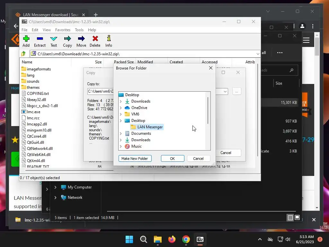The image size is (329, 247).
Task: Open the Edit menu in 7-Zip
Action: coord(35,30)
